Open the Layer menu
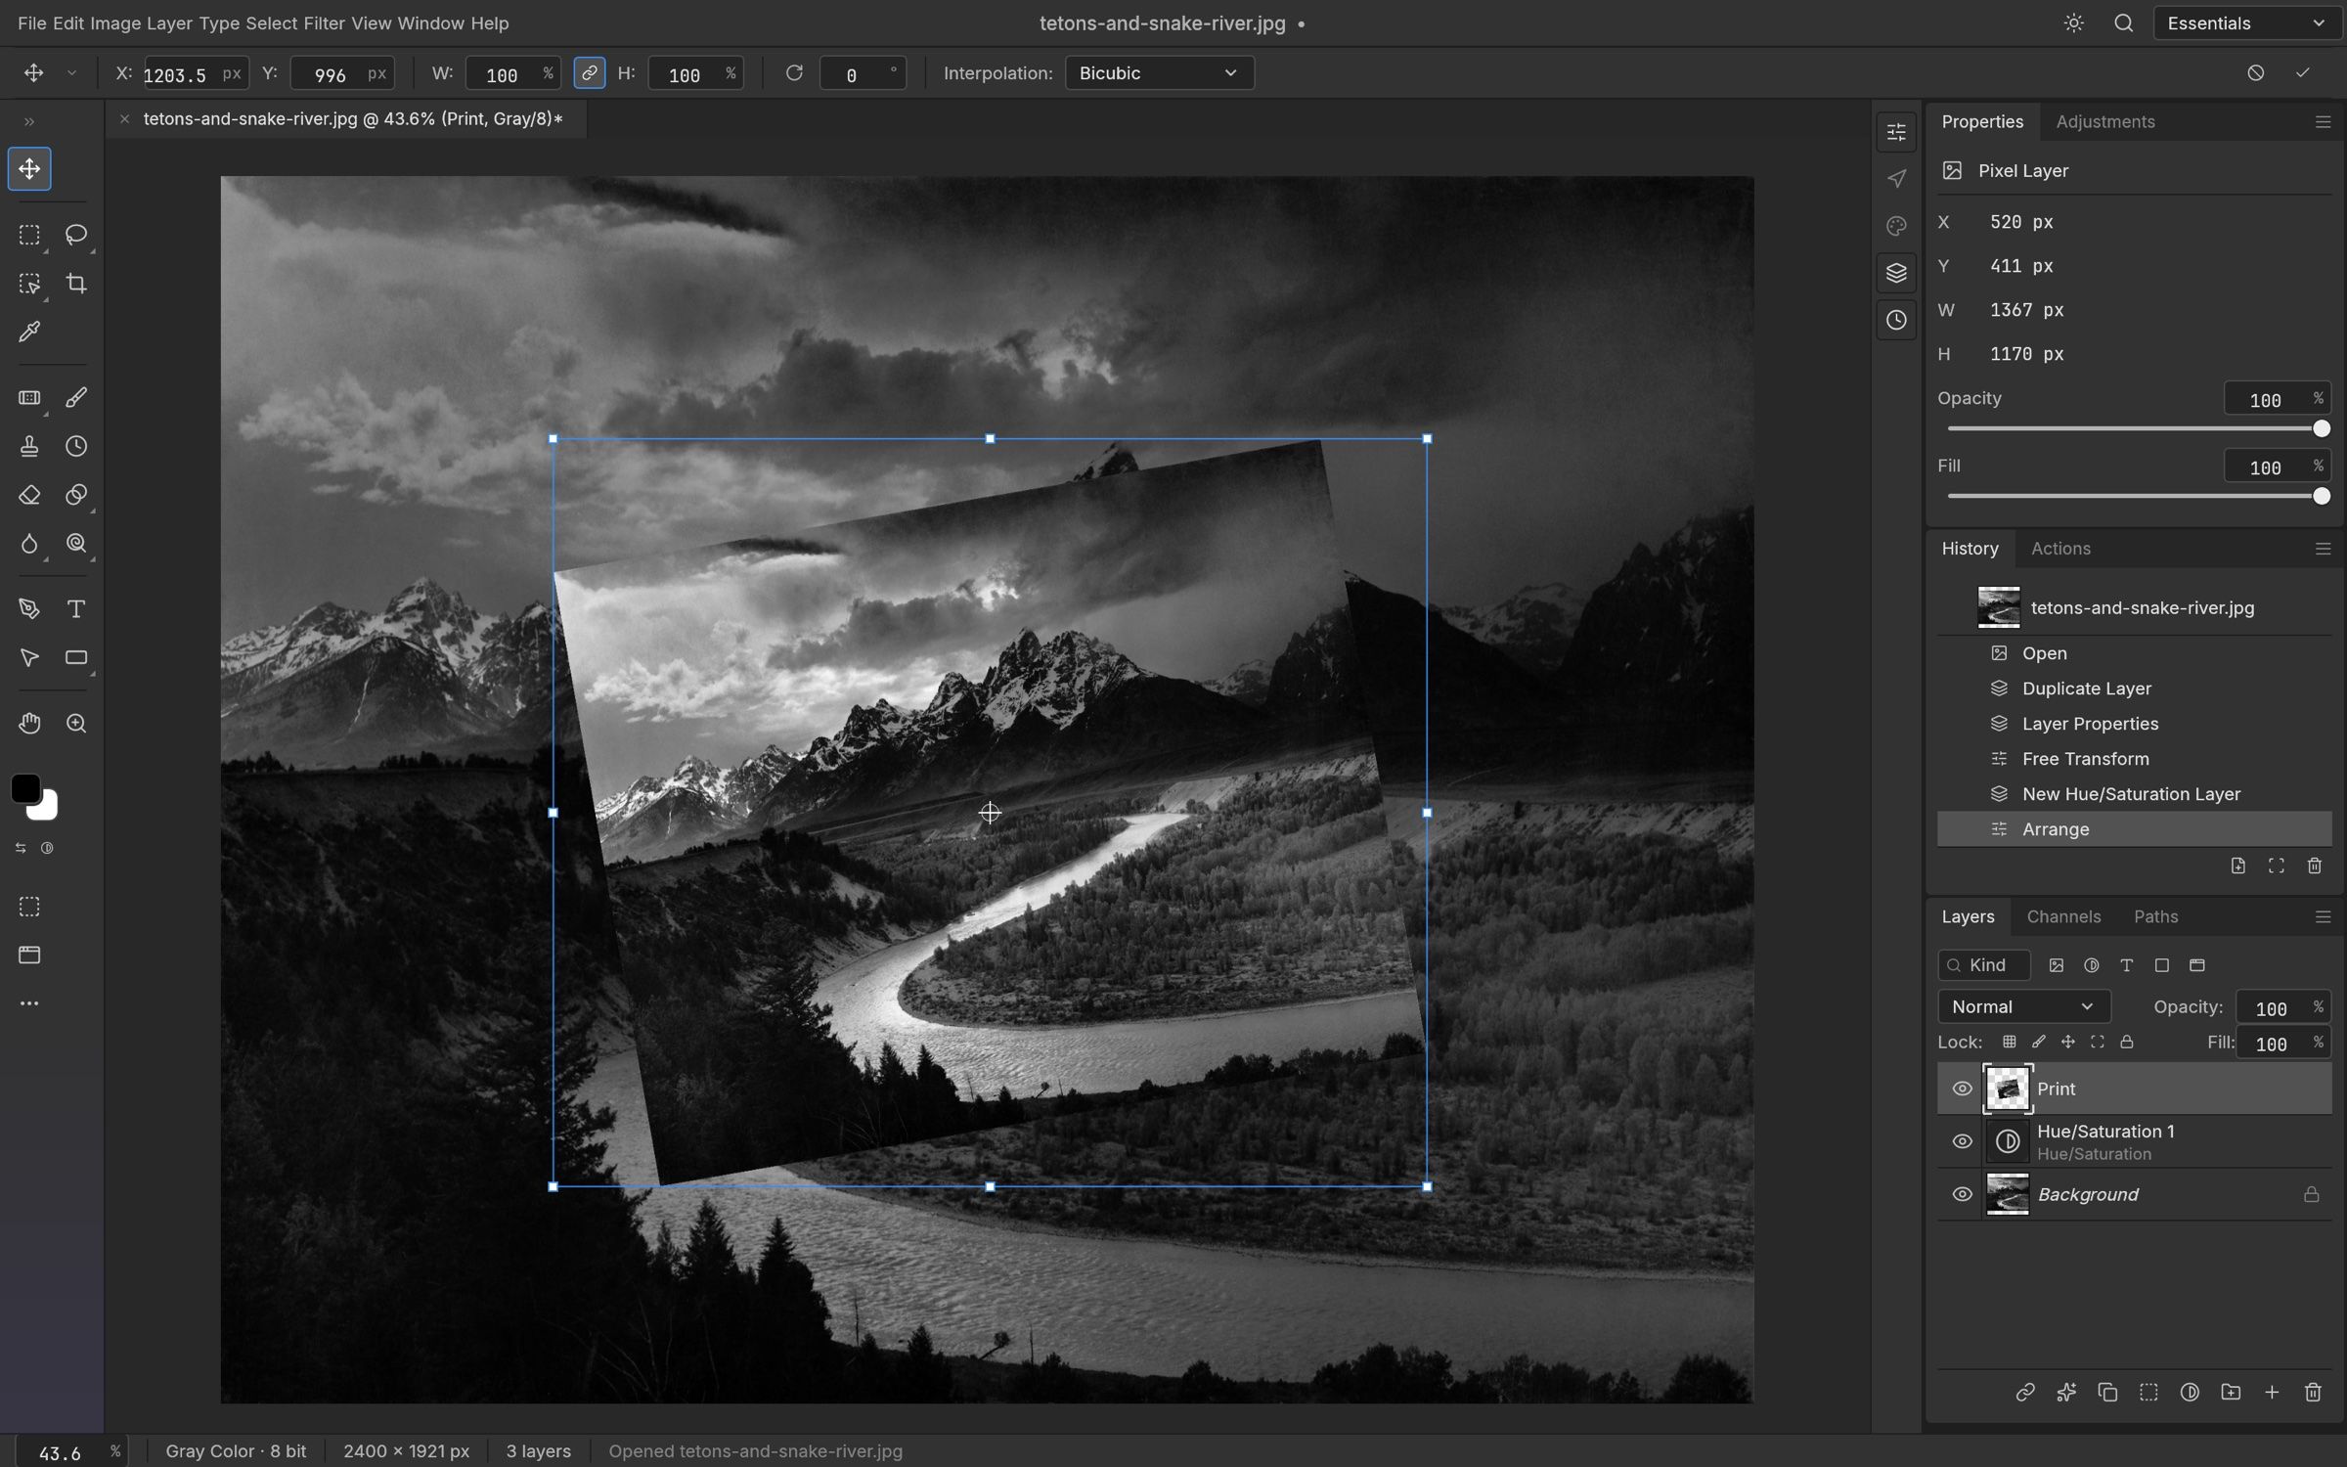 [169, 23]
